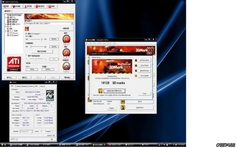Switch to the SPD tab in CPU-Z
237x148 pixels.
point(36,86)
